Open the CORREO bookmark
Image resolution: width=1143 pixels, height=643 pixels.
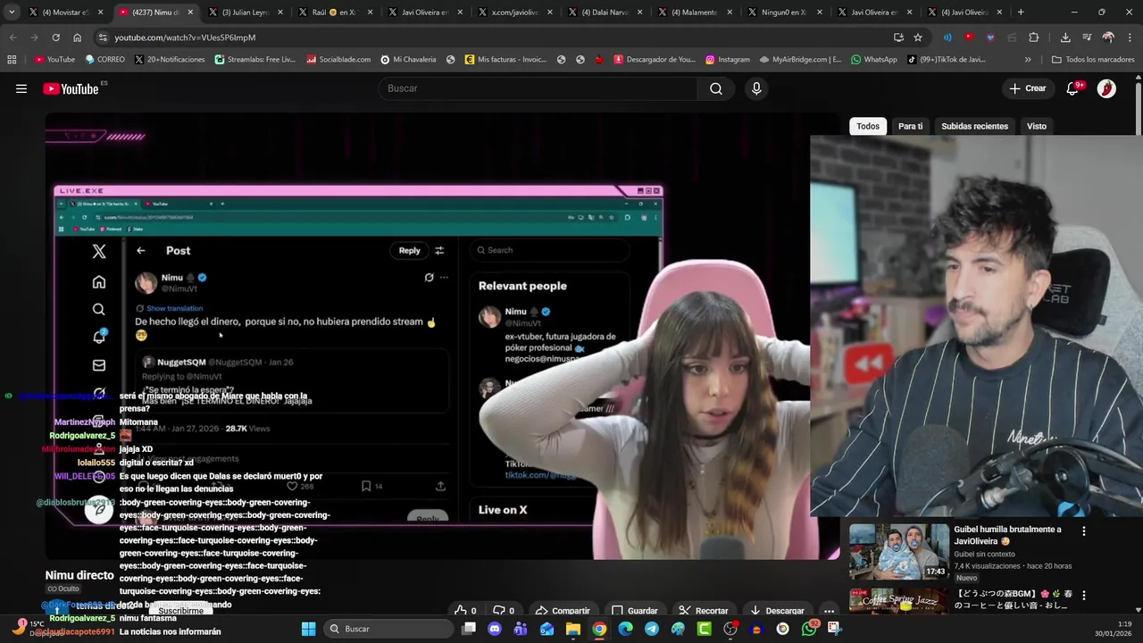pyautogui.click(x=105, y=60)
